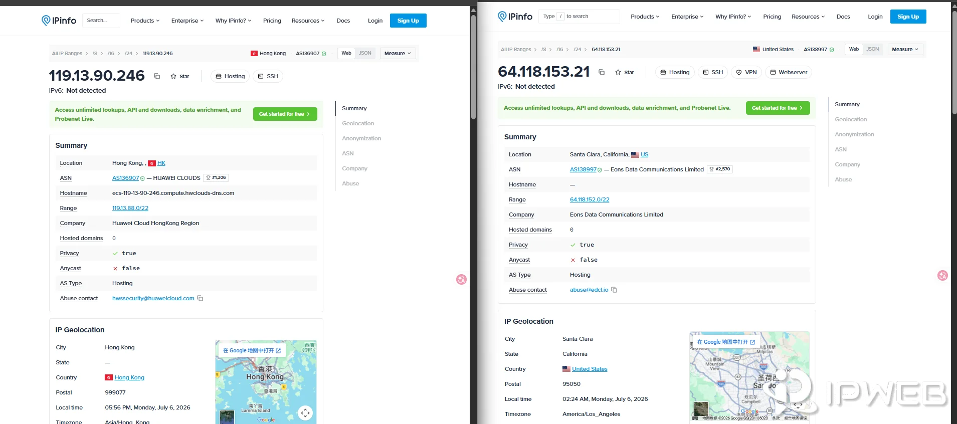Switch to Web view in left window
The height and width of the screenshot is (424, 957).
click(x=346, y=53)
